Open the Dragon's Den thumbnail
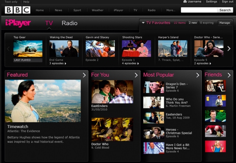The height and width of the screenshot is (163, 236). click(154, 87)
